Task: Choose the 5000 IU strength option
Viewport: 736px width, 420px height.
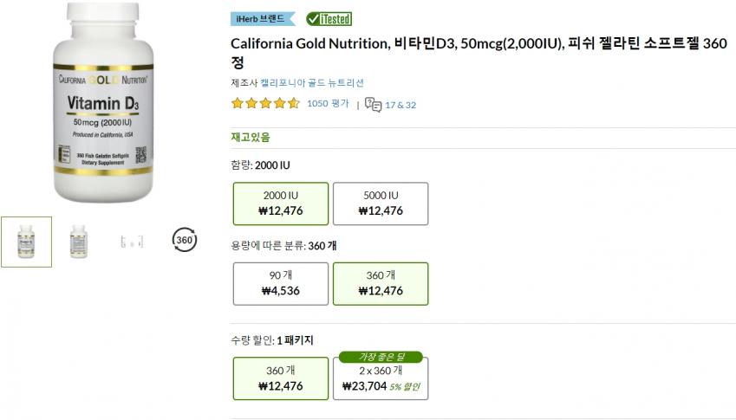Action: click(x=381, y=204)
